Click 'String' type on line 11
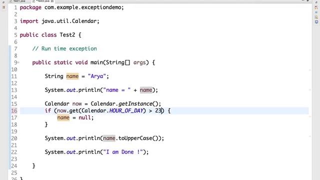 click(x=54, y=76)
